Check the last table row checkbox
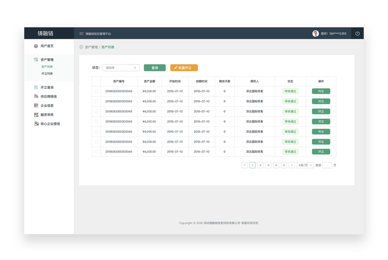Image resolution: width=388 pixels, height=260 pixels. click(x=96, y=152)
